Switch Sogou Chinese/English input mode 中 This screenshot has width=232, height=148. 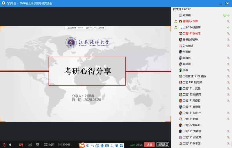pyautogui.click(x=88, y=145)
